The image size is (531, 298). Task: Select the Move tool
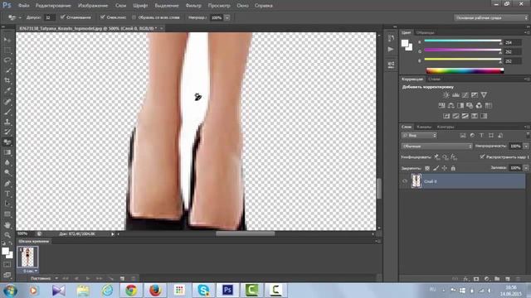point(7,40)
